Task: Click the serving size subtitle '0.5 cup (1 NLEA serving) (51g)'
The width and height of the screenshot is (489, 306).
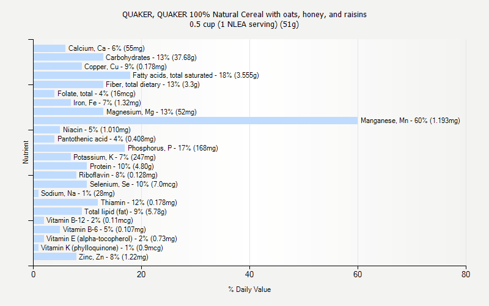Action: tap(244, 24)
